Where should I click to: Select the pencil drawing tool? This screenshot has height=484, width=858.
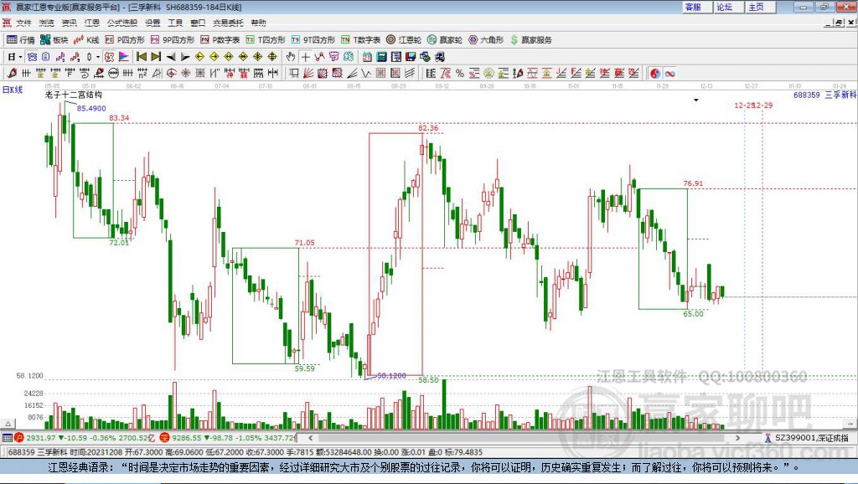tap(12, 73)
